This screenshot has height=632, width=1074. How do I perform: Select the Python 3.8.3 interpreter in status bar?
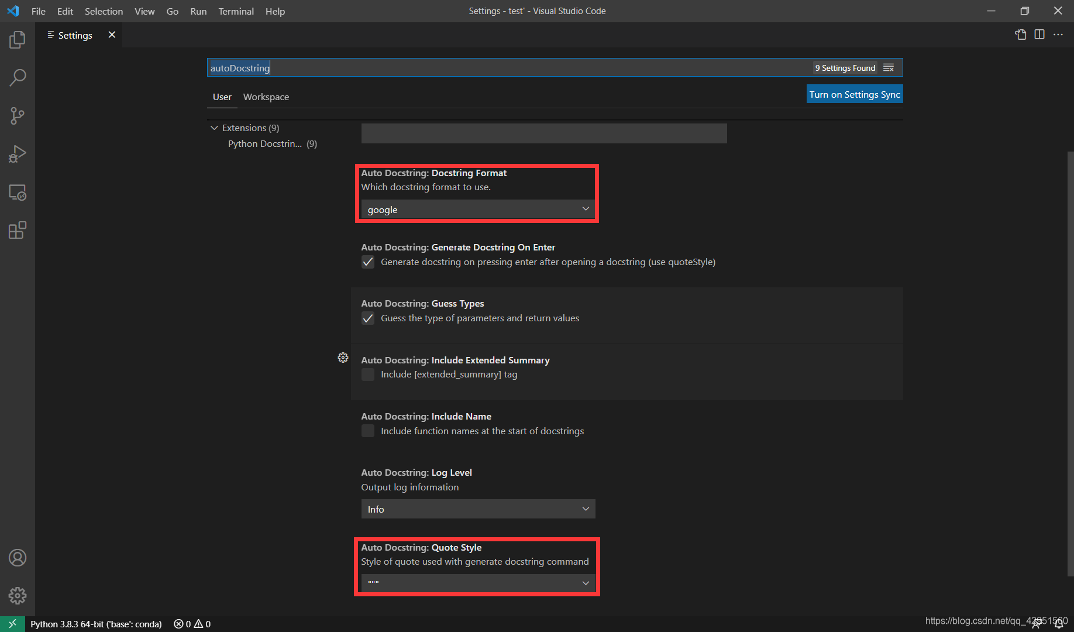[x=96, y=624]
